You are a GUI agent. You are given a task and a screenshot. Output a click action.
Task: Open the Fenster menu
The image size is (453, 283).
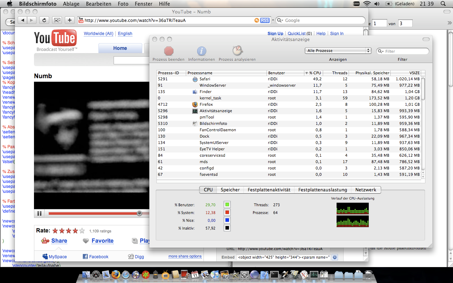coord(144,4)
